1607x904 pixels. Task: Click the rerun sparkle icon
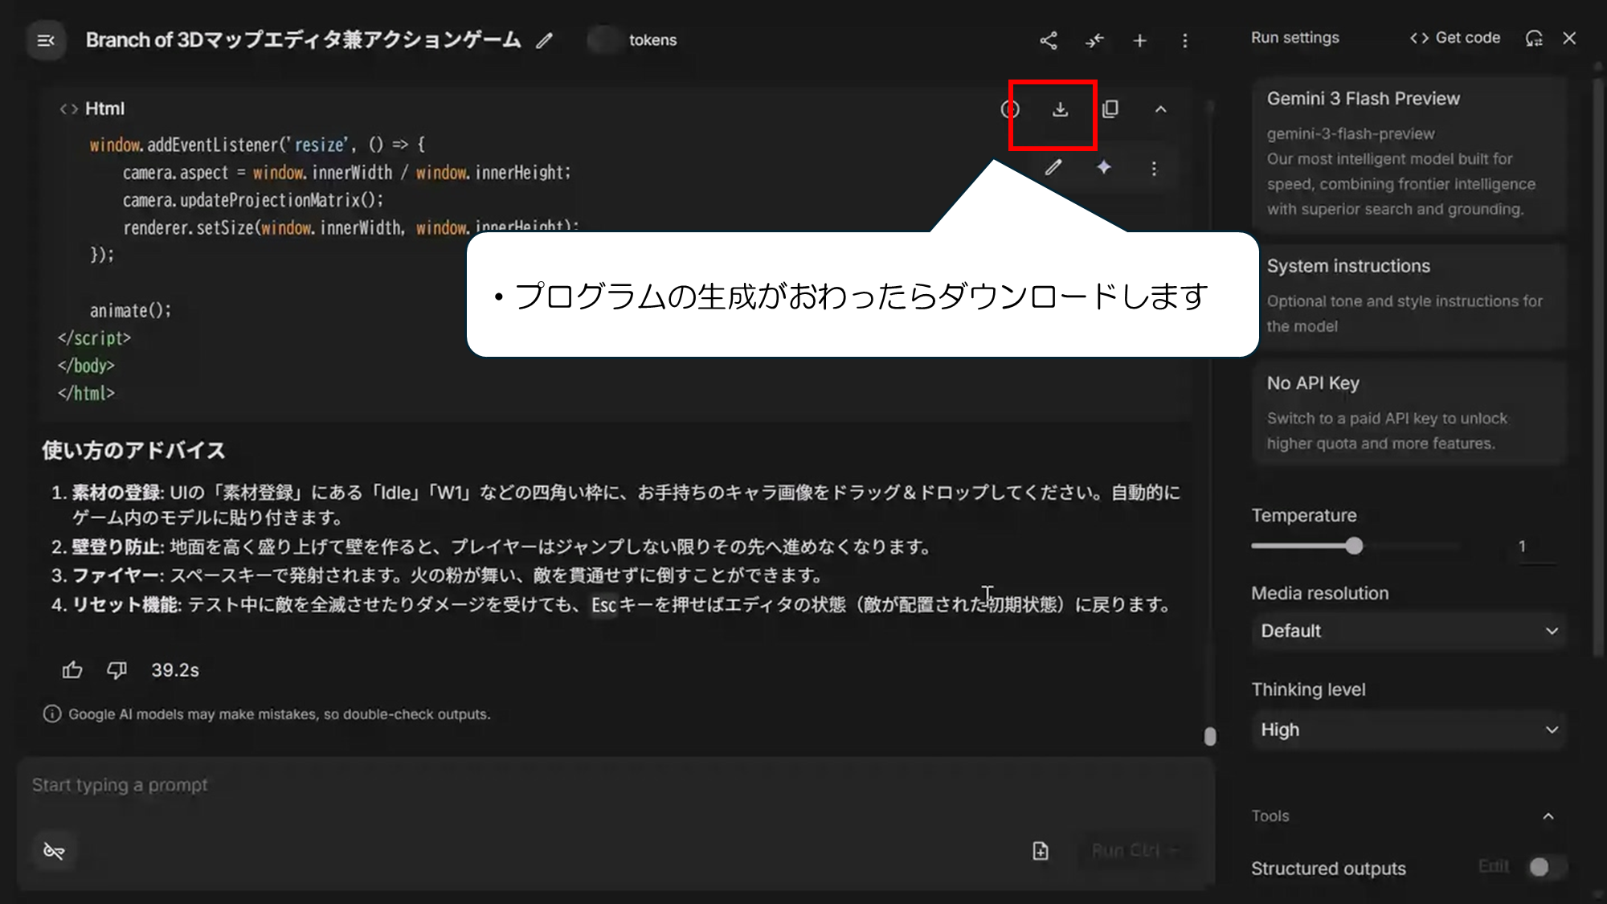coord(1104,167)
